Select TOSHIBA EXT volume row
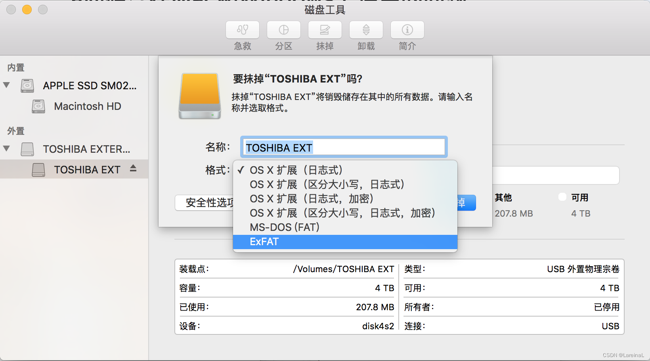This screenshot has width=650, height=361. (75, 169)
